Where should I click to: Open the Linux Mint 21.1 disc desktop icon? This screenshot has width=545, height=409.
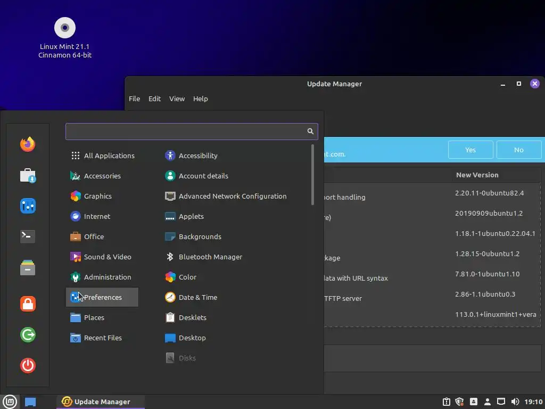pos(65,38)
